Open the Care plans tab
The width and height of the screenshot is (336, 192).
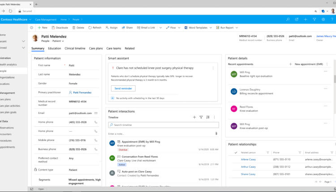[96, 48]
